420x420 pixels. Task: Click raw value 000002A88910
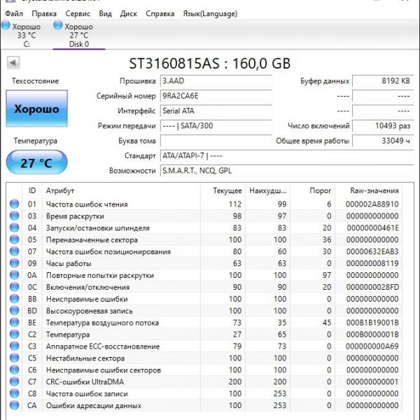coord(372,204)
